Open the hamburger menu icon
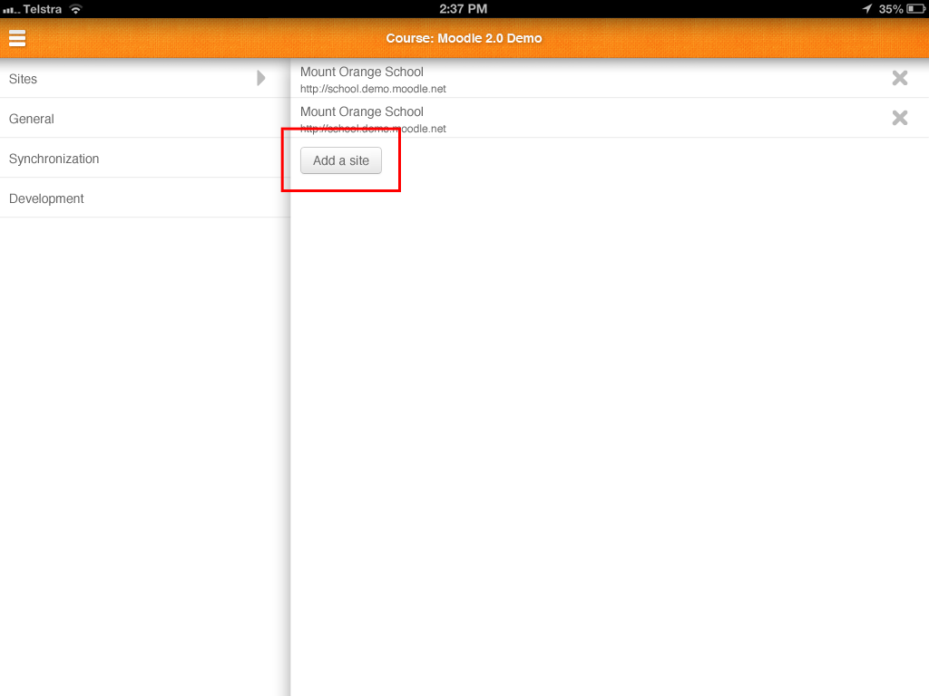The height and width of the screenshot is (696, 929). click(x=17, y=38)
